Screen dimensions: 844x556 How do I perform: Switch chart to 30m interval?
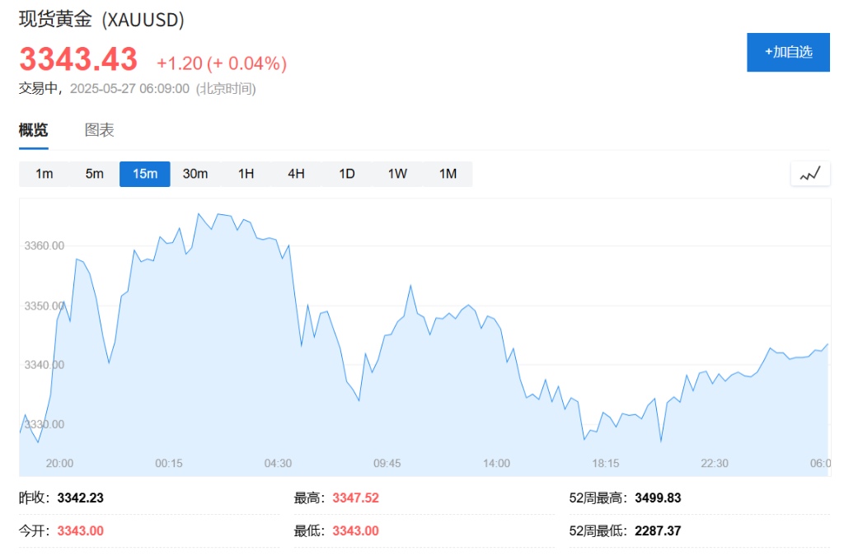[x=195, y=174]
